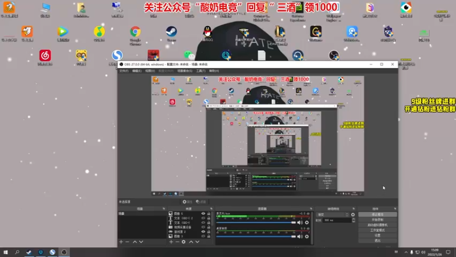Move the selected source up
The height and width of the screenshot is (257, 456).
(191, 242)
